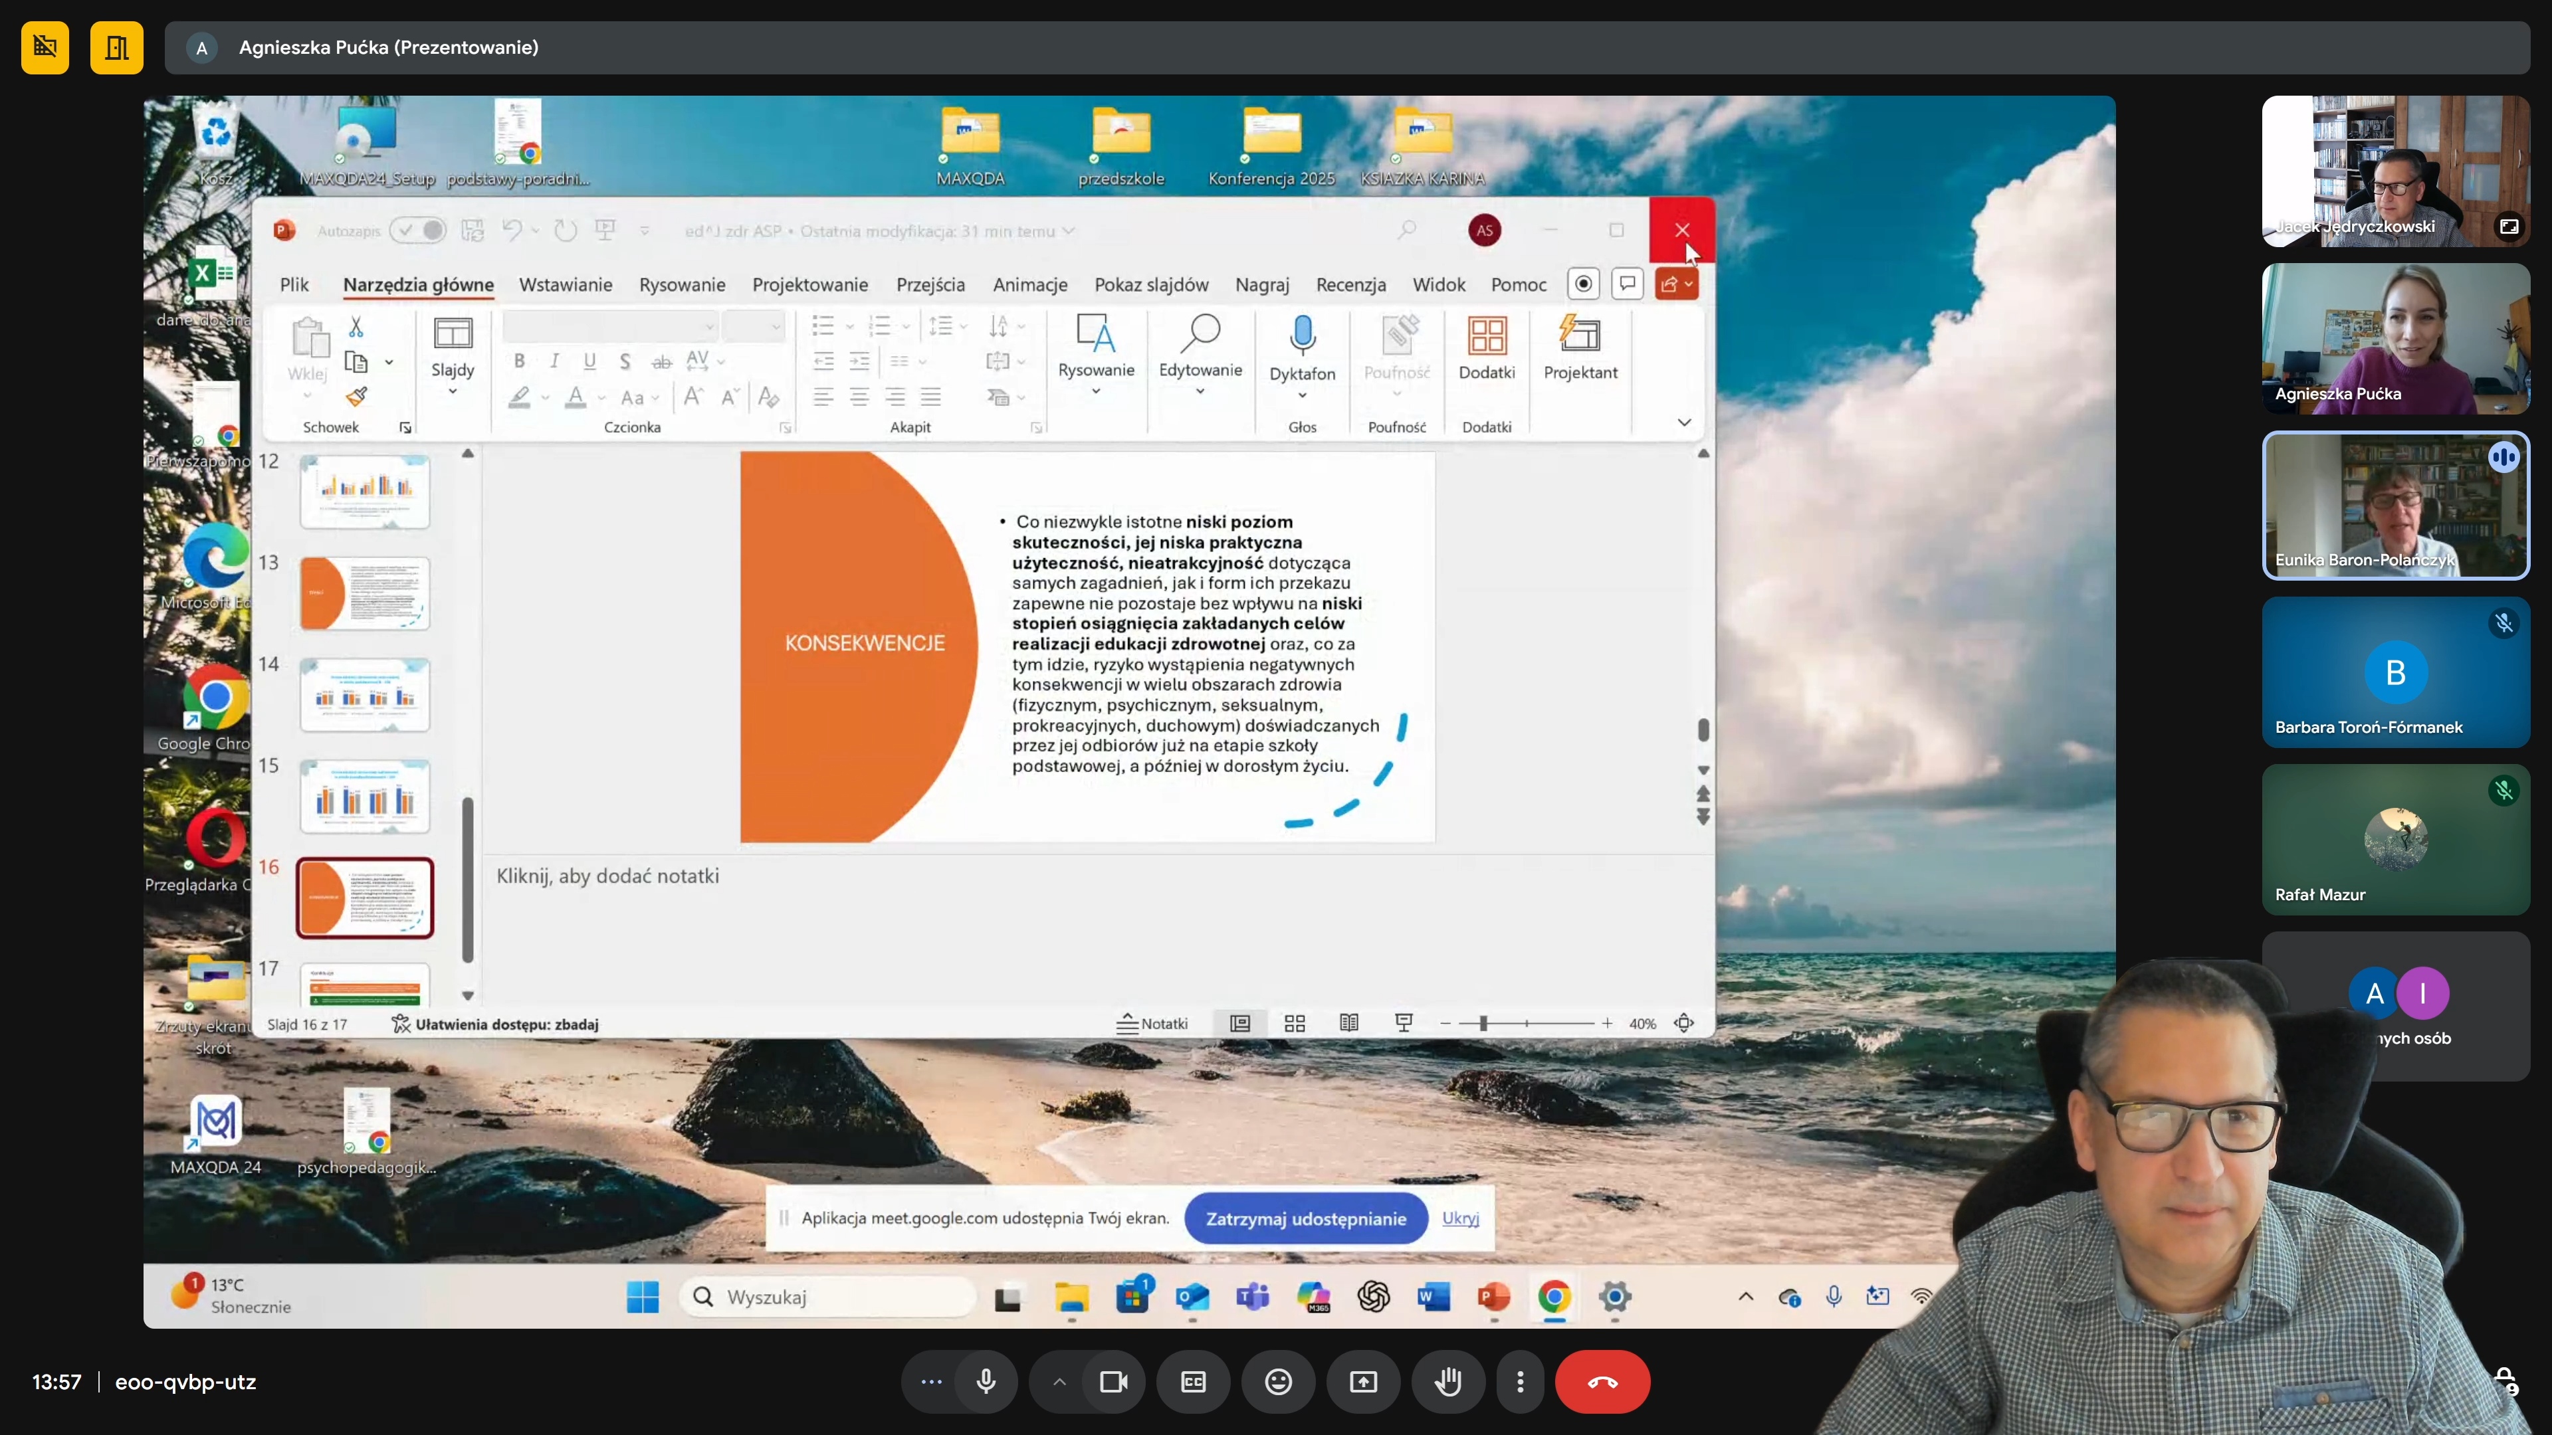Screen dimensions: 2552x1435
Task: Toggle Meet camera button
Action: (x=1114, y=1382)
